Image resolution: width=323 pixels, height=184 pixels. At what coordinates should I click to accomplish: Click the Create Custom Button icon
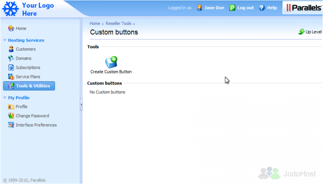click(111, 62)
